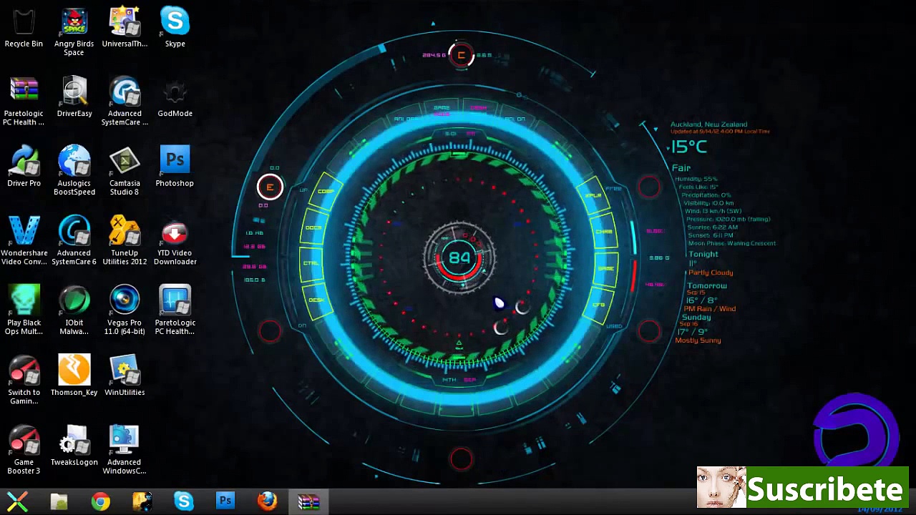Open YTD Video Downloader shortcut
916x515 pixels.
coord(175,232)
